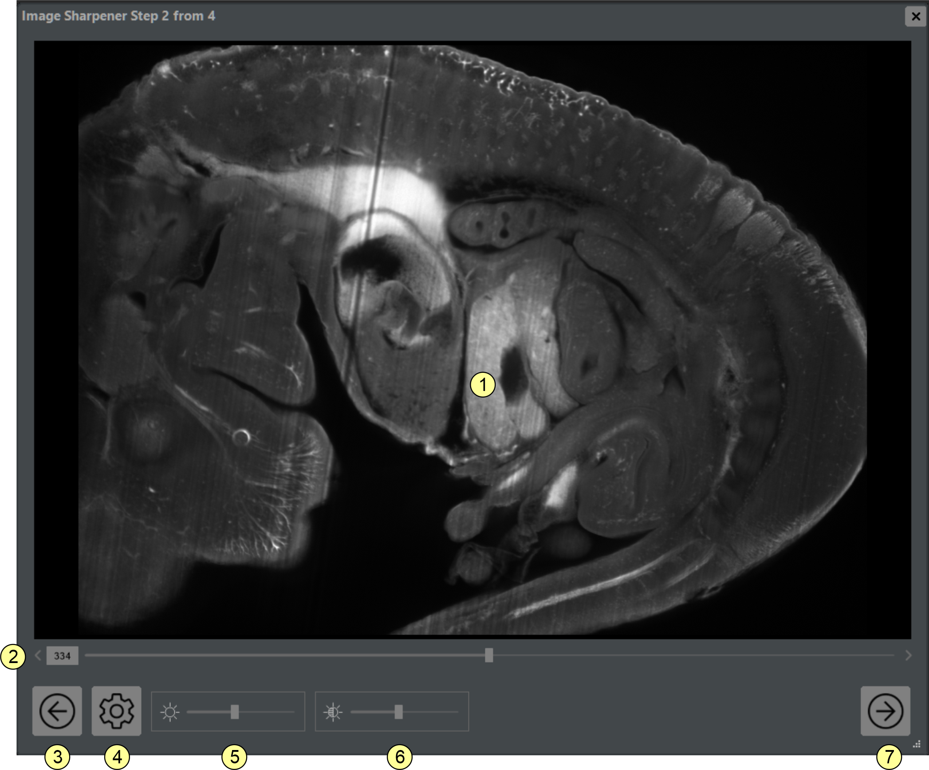The image size is (929, 770).
Task: Click contrast track right of its handle
Action: (x=430, y=712)
